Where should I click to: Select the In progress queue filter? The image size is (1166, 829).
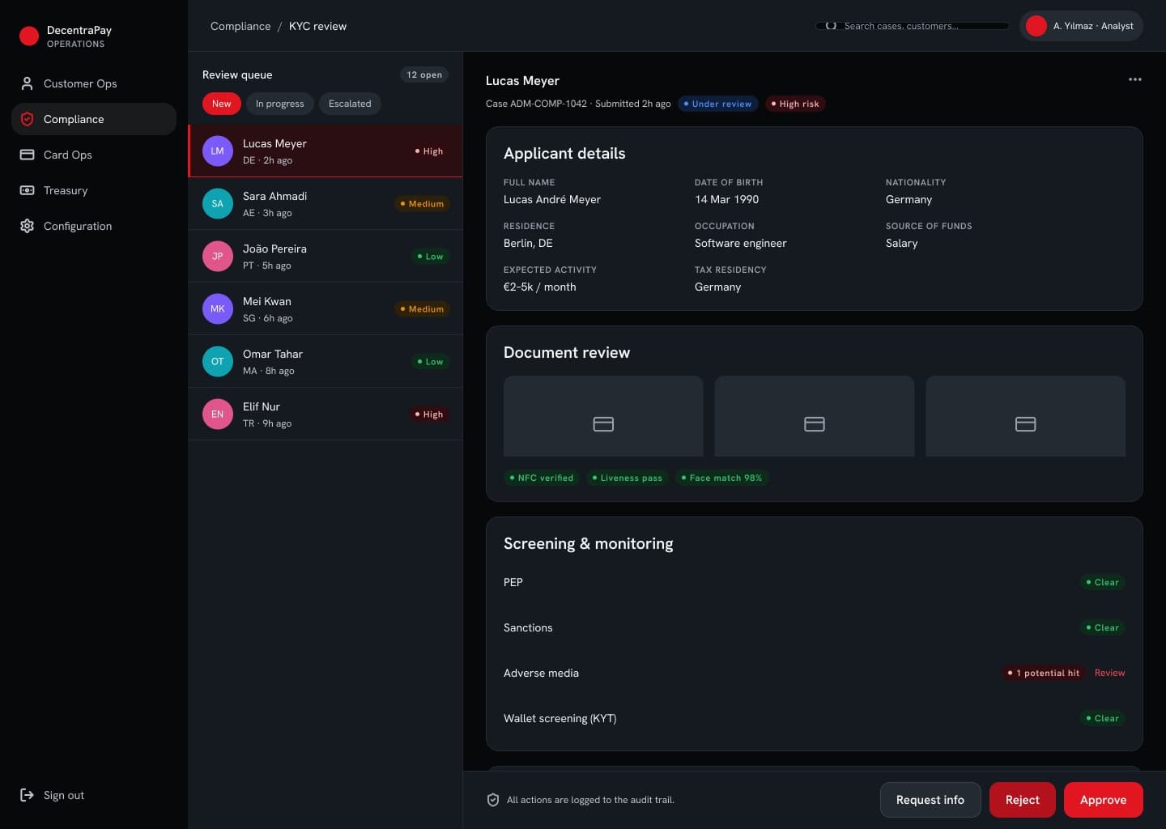(x=280, y=104)
